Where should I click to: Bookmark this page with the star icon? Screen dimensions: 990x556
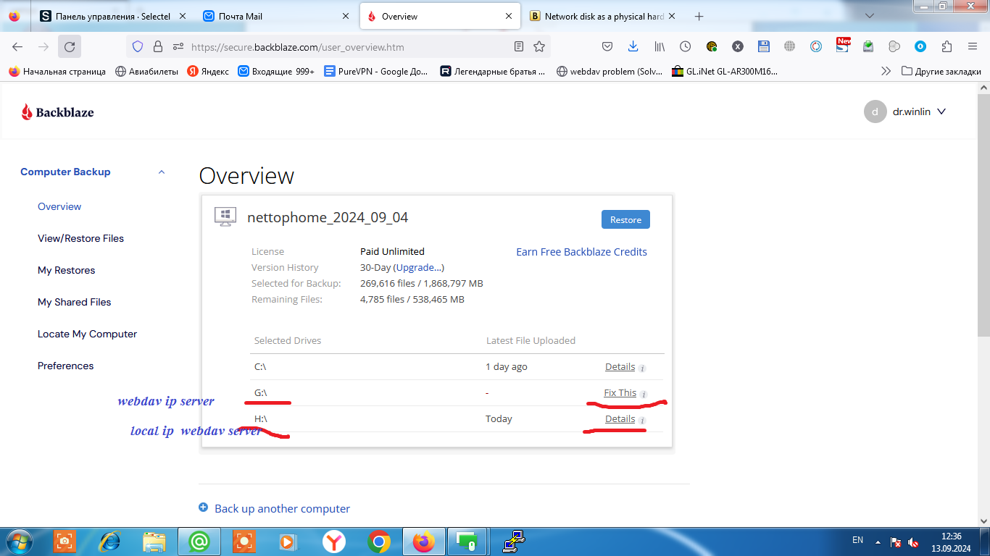pos(539,46)
